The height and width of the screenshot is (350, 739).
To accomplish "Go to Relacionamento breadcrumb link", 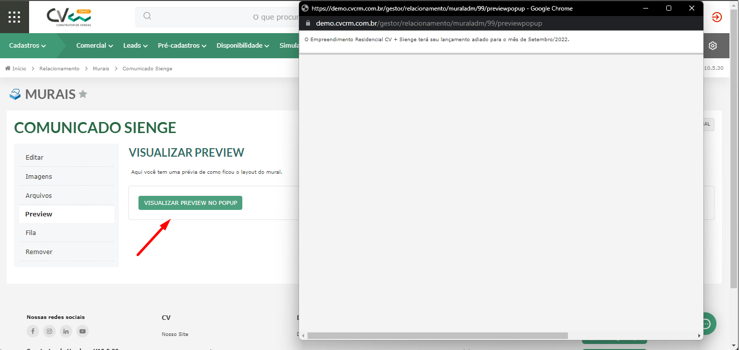I will (59, 68).
